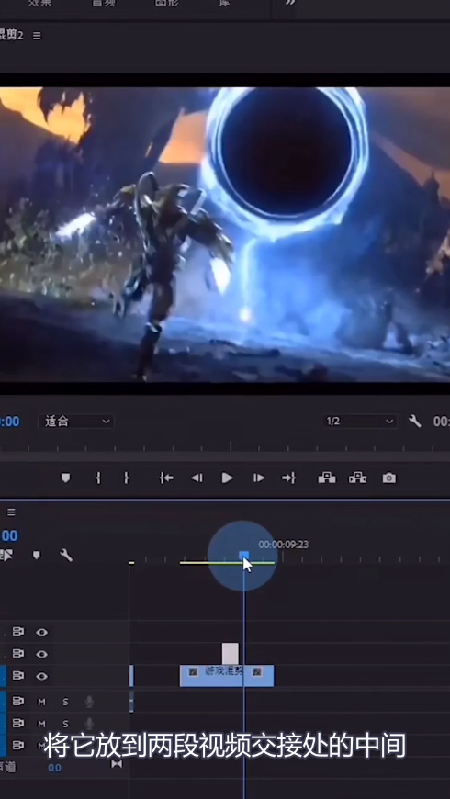The height and width of the screenshot is (799, 450).
Task: Toggle sync lock on first audio track
Action: [18, 702]
